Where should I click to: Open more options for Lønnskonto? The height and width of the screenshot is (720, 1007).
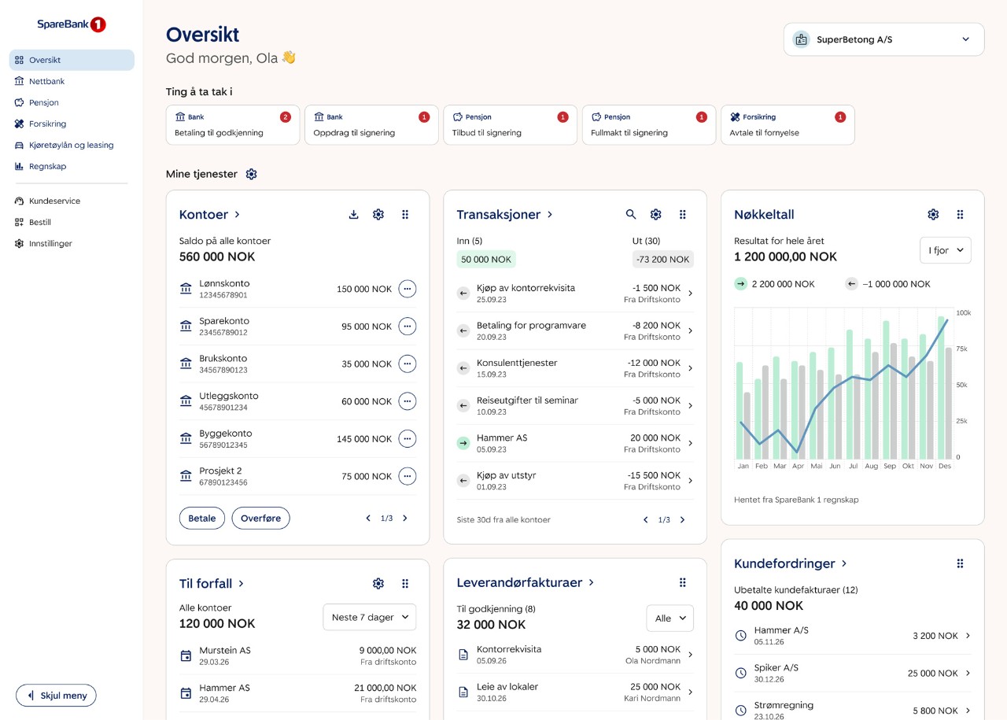click(x=407, y=289)
